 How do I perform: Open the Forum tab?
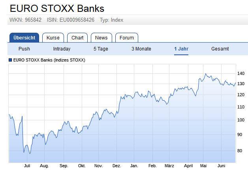[127, 38]
